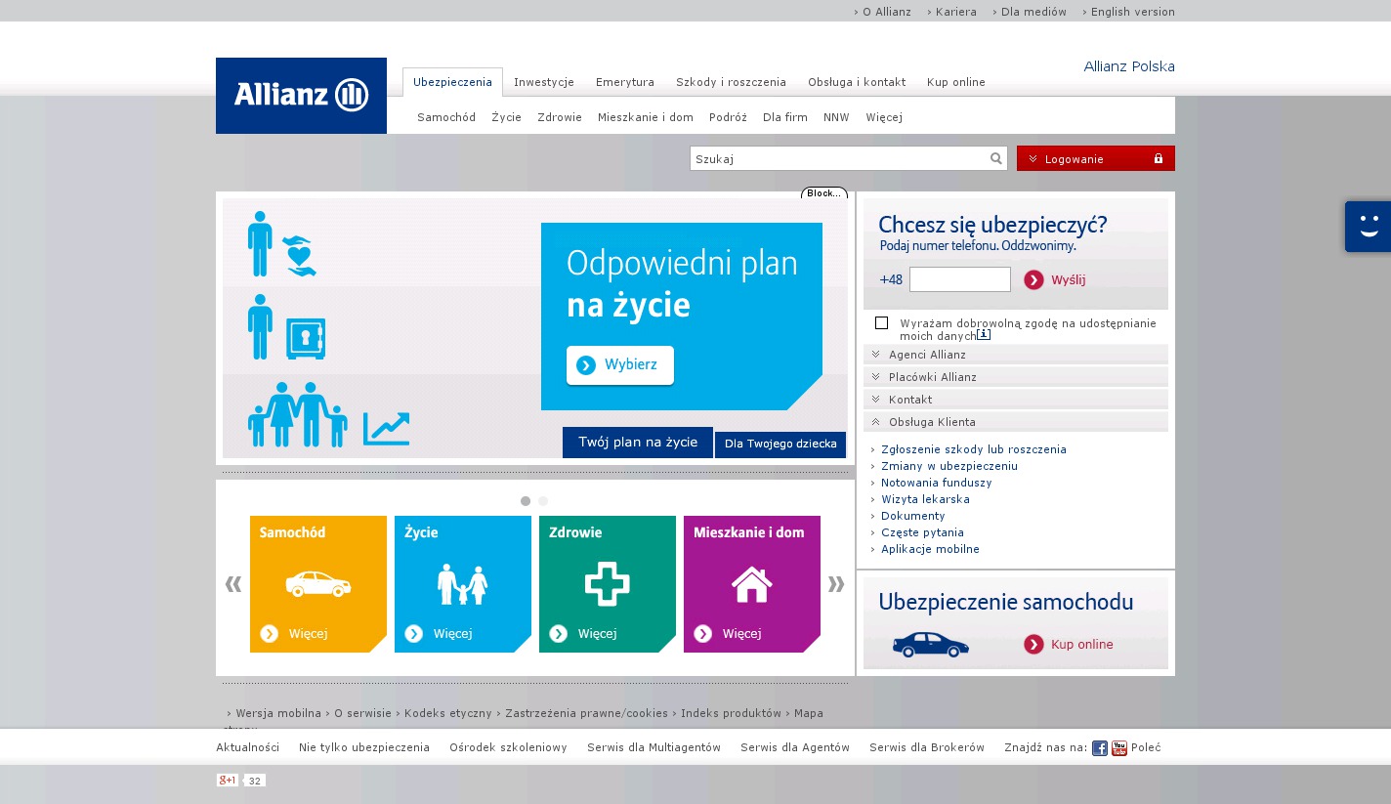This screenshot has width=1391, height=804.
Task: Select the second carousel pagination dot
Action: [x=543, y=501]
